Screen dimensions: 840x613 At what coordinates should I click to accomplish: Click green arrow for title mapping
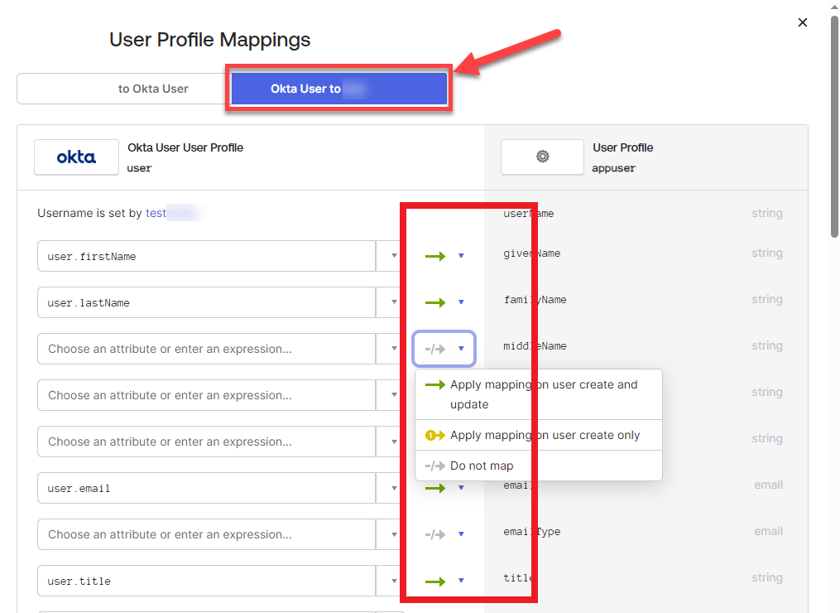point(435,582)
